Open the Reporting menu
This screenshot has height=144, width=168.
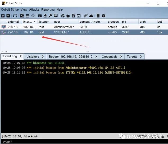coord(48,9)
